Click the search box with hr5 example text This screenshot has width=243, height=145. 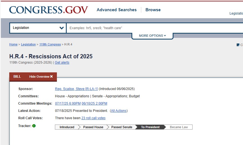[x=155, y=28]
